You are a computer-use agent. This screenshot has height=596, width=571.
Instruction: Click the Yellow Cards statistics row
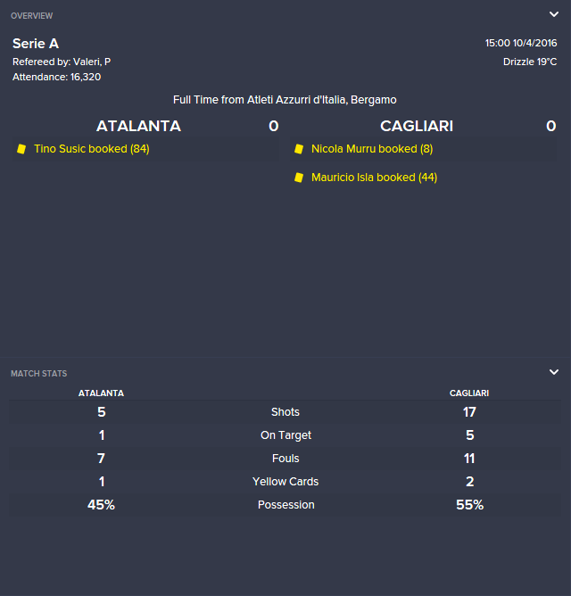pyautogui.click(x=285, y=482)
